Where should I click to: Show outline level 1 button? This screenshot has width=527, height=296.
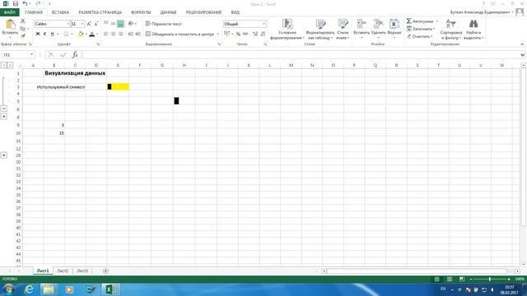coord(3,65)
